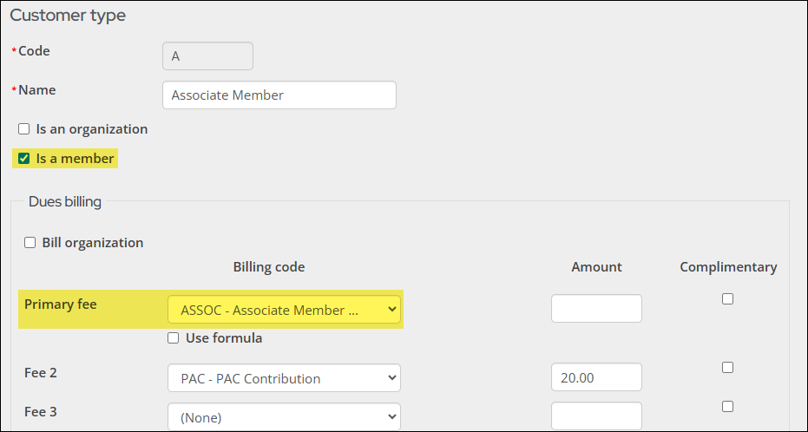Viewport: 808px width, 432px height.
Task: Check the 'Is an organization' checkbox
Action: [x=24, y=129]
